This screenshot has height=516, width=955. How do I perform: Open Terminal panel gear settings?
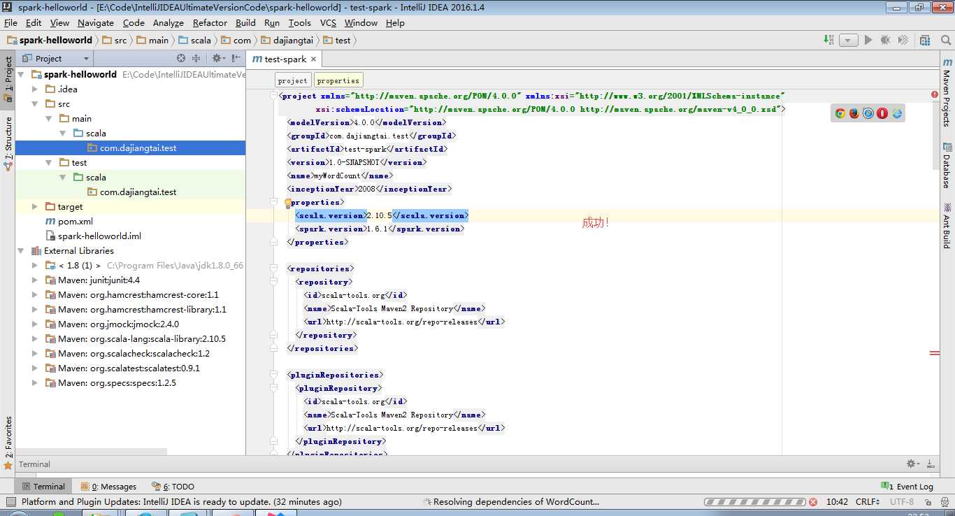pyautogui.click(x=912, y=464)
